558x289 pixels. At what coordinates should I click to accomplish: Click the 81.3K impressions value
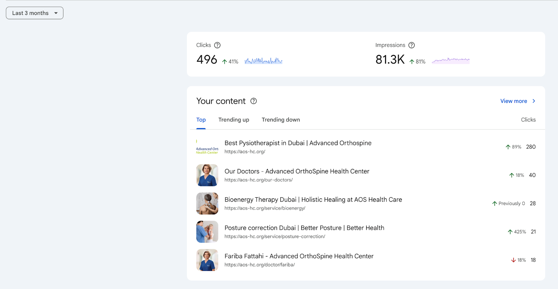click(390, 60)
